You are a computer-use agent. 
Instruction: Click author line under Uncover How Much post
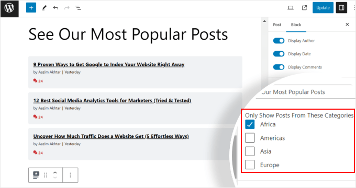tap(57, 144)
